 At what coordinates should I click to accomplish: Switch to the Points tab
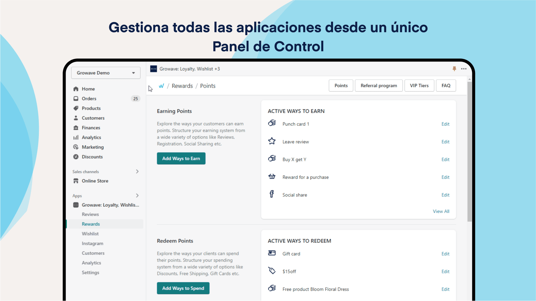pos(341,86)
